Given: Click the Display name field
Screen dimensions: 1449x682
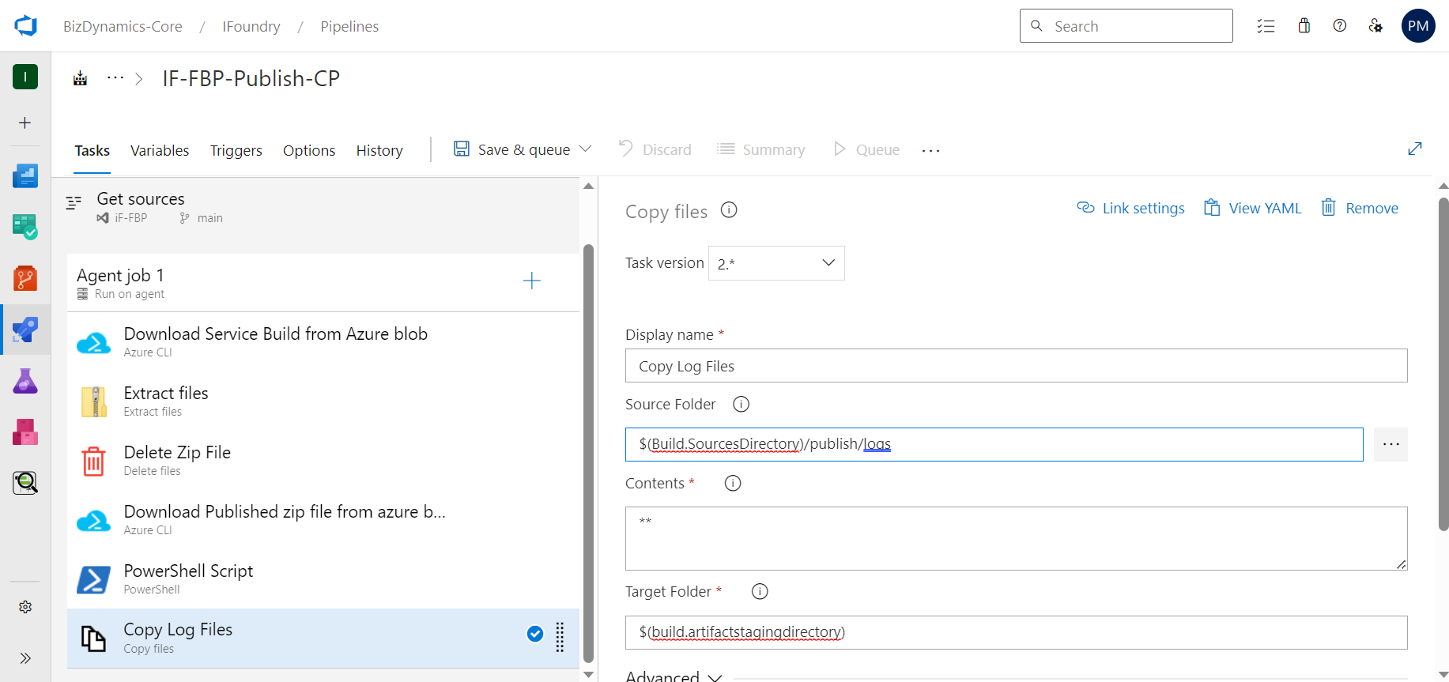Looking at the screenshot, I should point(1016,366).
